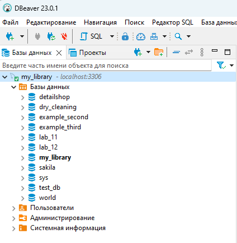Viewport: 237px width, 243px height.
Task: Click the test_db database icon
Action: pyautogui.click(x=32, y=188)
